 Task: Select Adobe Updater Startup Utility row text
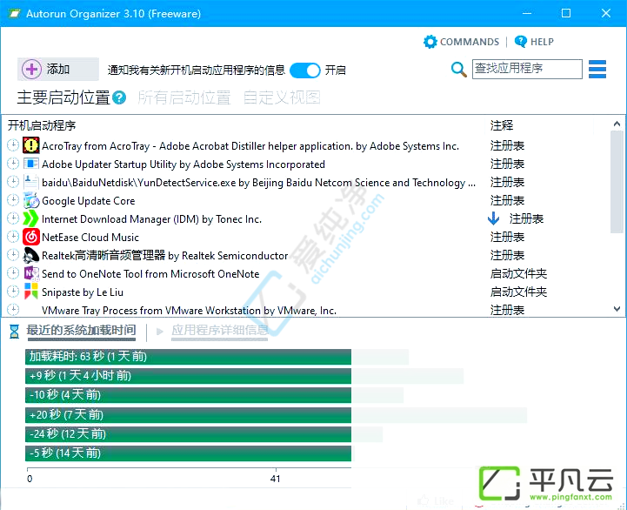[183, 164]
